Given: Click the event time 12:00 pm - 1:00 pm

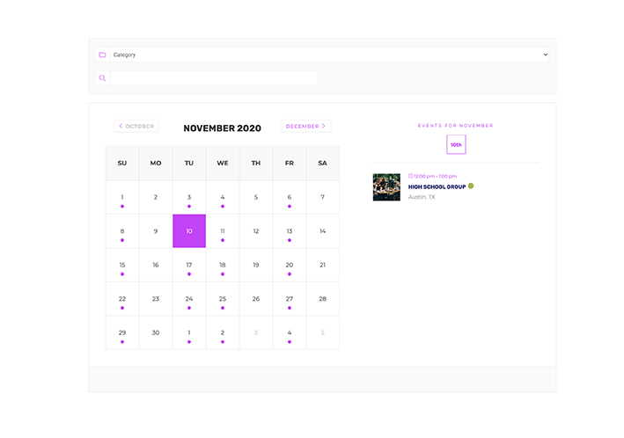Looking at the screenshot, I should 435,176.
